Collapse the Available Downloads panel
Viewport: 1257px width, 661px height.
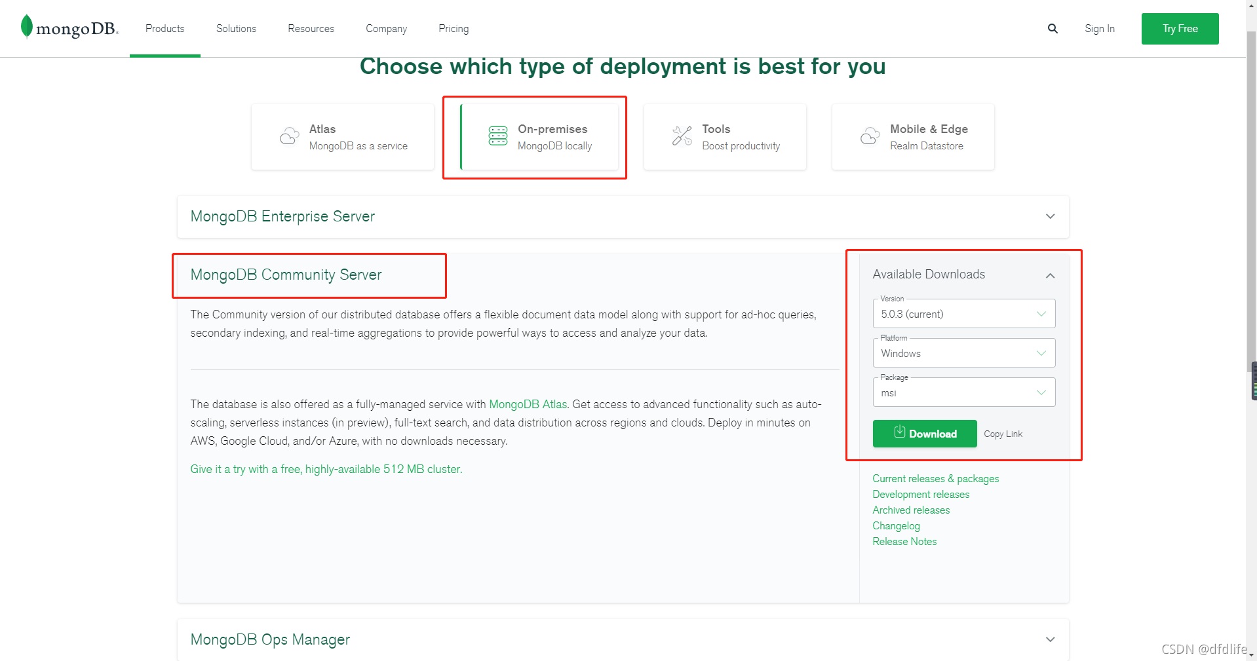(x=1051, y=275)
